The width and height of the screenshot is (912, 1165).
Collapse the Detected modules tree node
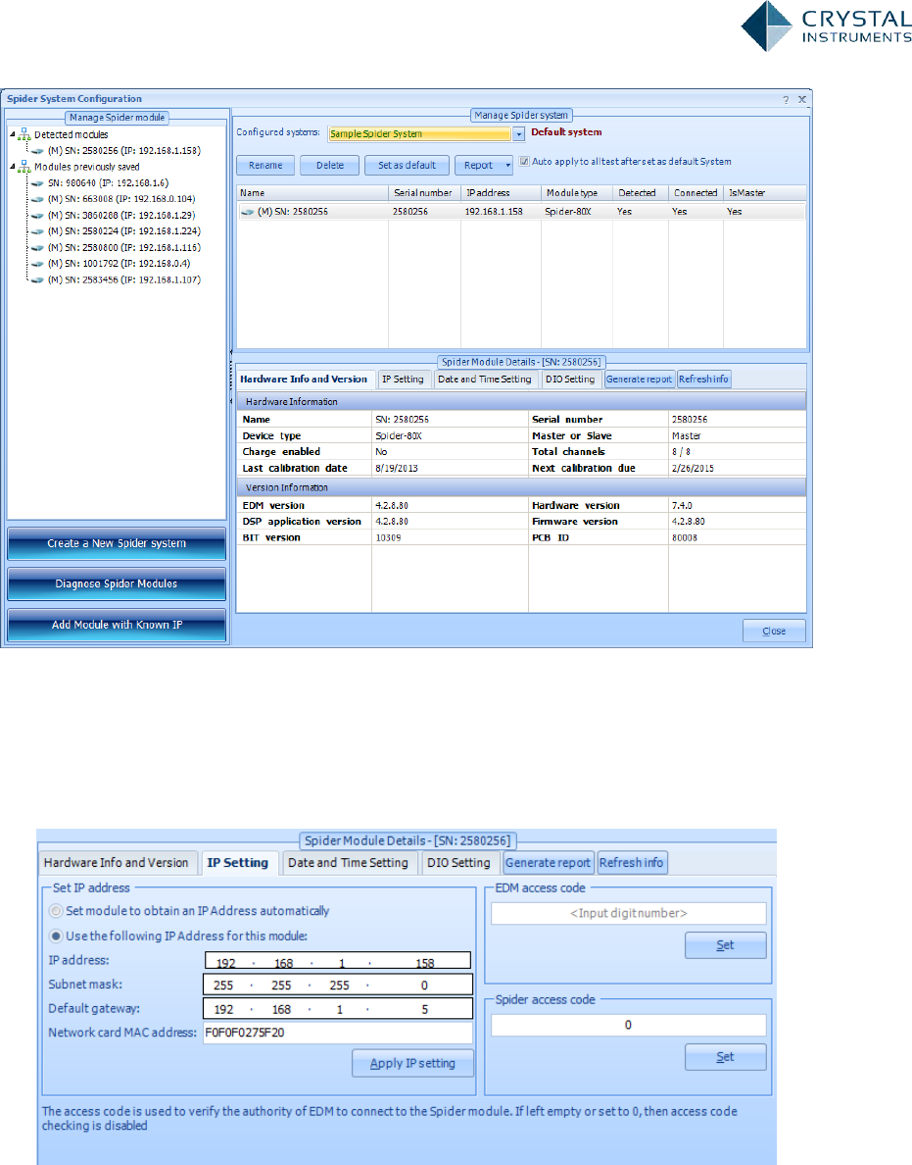(x=13, y=134)
